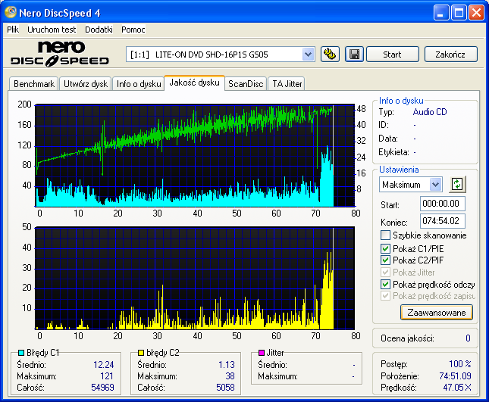
Task: Toggle the greyed Pokaż Jitter checkbox
Action: tap(385, 272)
